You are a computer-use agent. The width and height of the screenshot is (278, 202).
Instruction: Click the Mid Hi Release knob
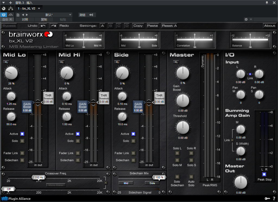click(67, 117)
